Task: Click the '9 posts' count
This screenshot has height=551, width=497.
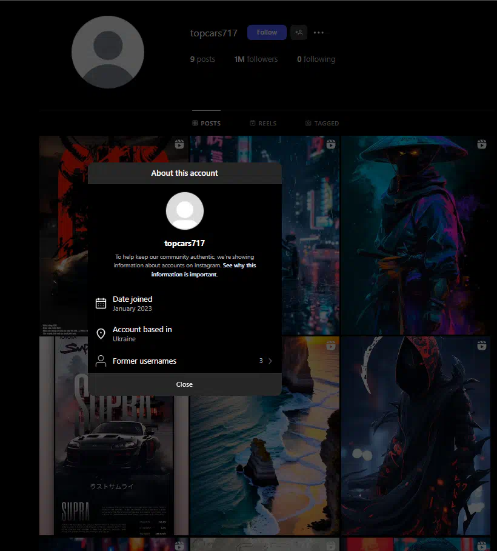Action: pyautogui.click(x=202, y=59)
